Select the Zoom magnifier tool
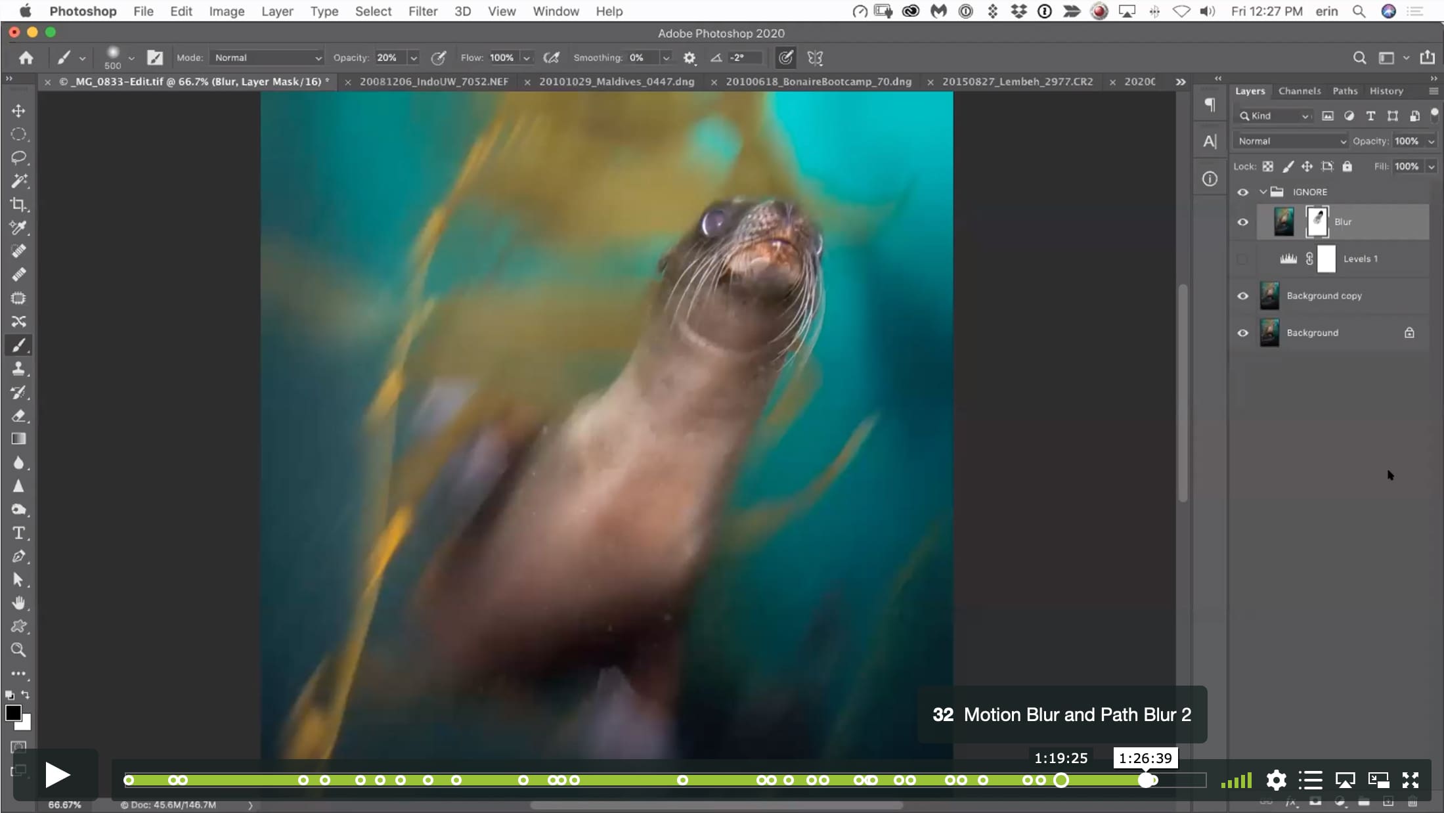This screenshot has height=813, width=1444. coord(18,650)
